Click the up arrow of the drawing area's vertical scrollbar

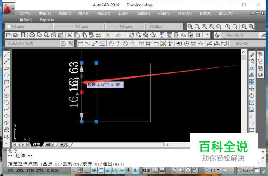pos(244,52)
